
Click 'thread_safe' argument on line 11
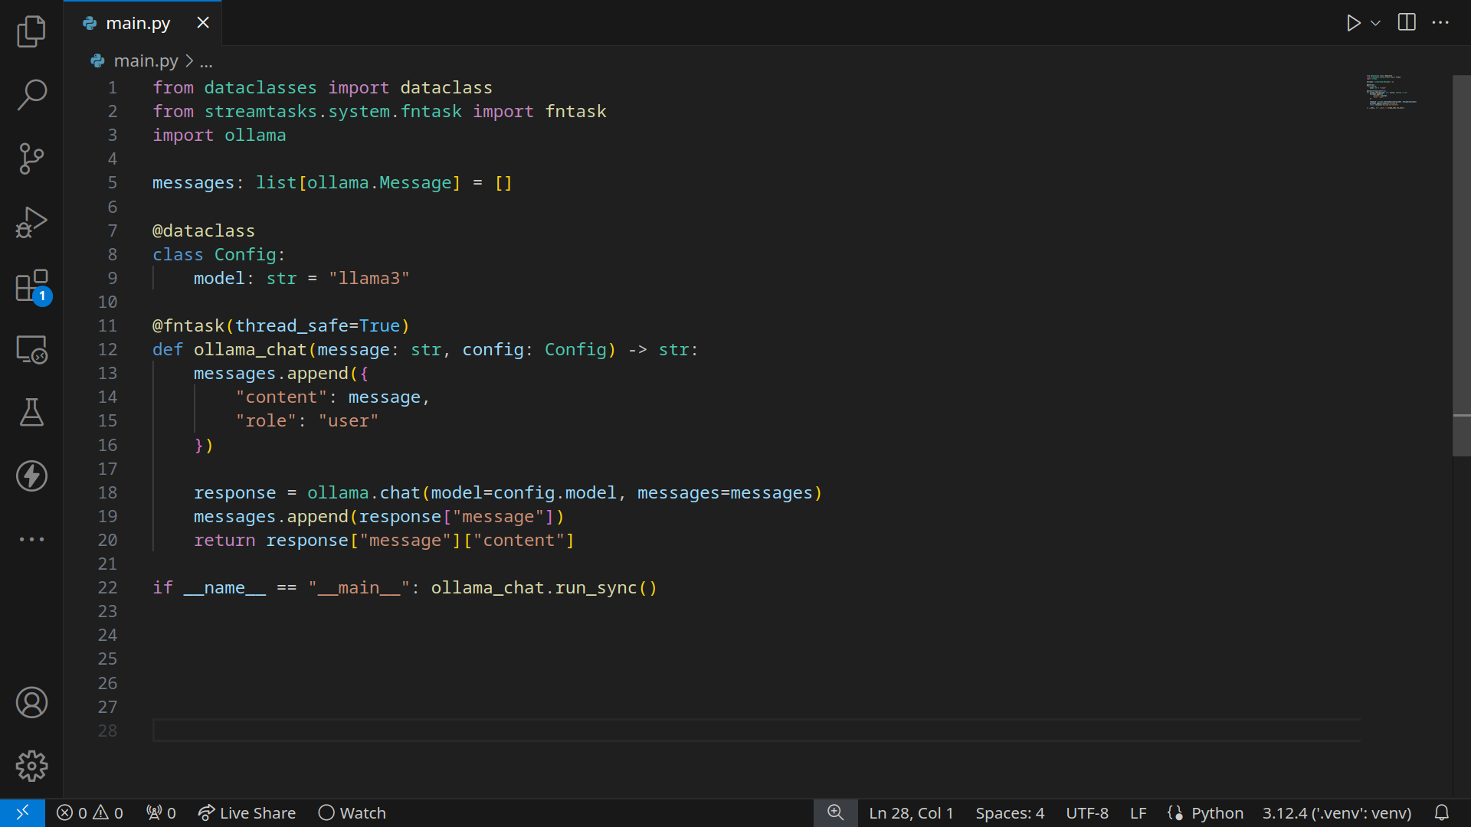[x=292, y=325]
